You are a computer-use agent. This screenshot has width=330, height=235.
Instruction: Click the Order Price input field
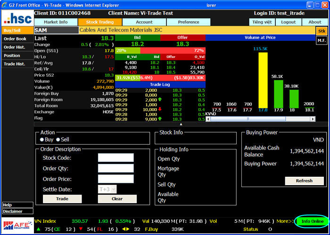[116, 179]
